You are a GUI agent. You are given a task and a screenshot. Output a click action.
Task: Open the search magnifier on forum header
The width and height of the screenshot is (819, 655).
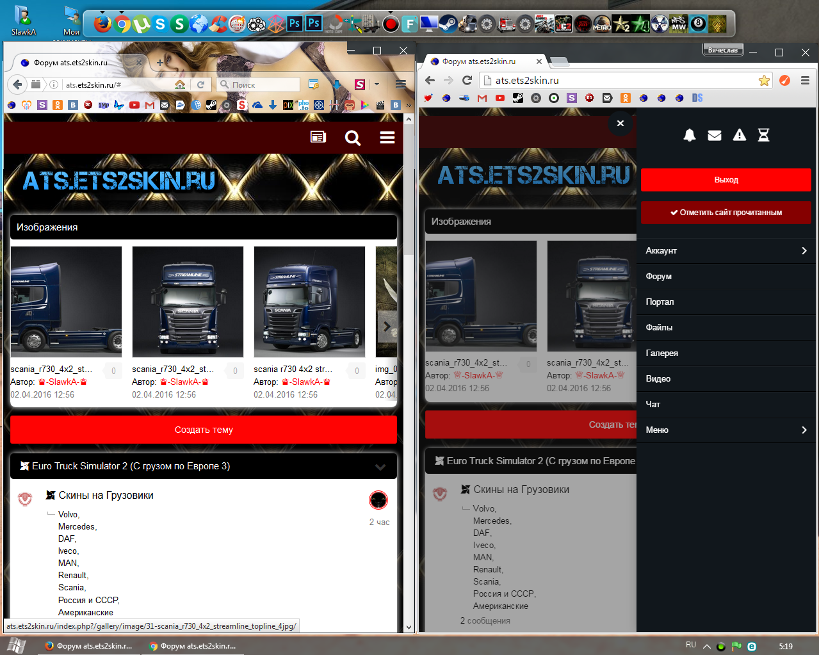click(352, 138)
